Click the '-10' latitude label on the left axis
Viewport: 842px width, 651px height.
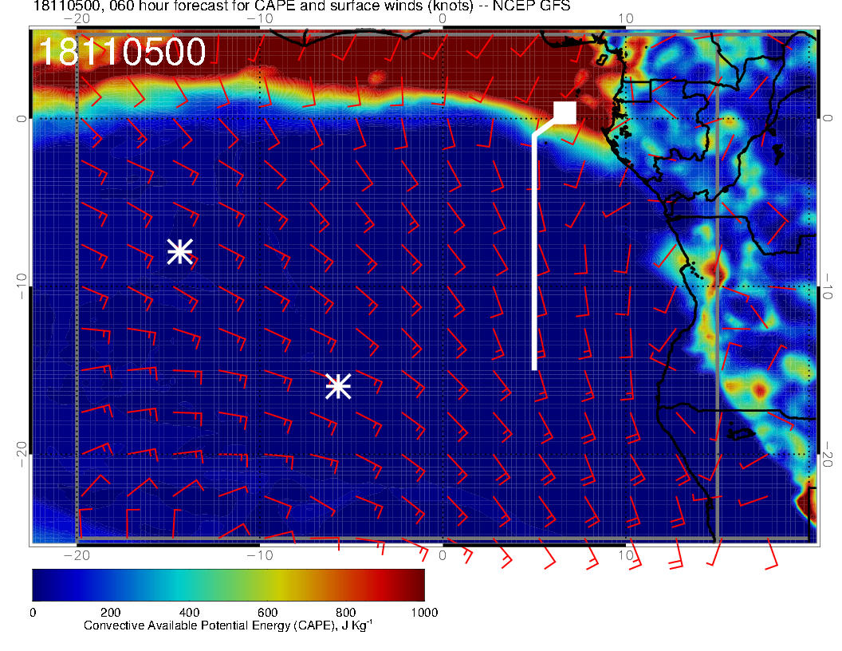point(21,286)
